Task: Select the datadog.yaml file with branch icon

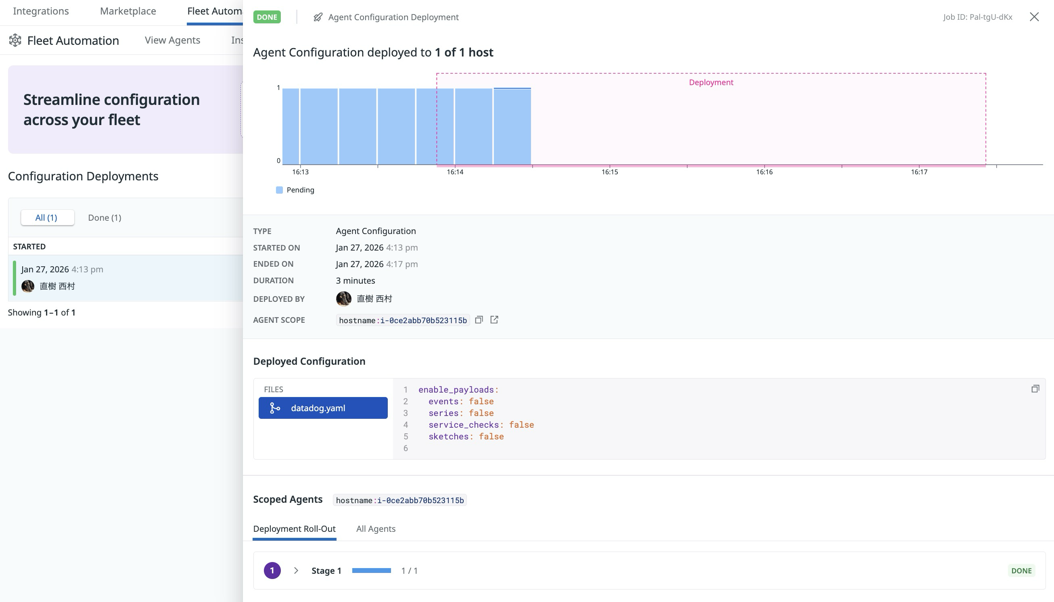Action: coord(323,408)
